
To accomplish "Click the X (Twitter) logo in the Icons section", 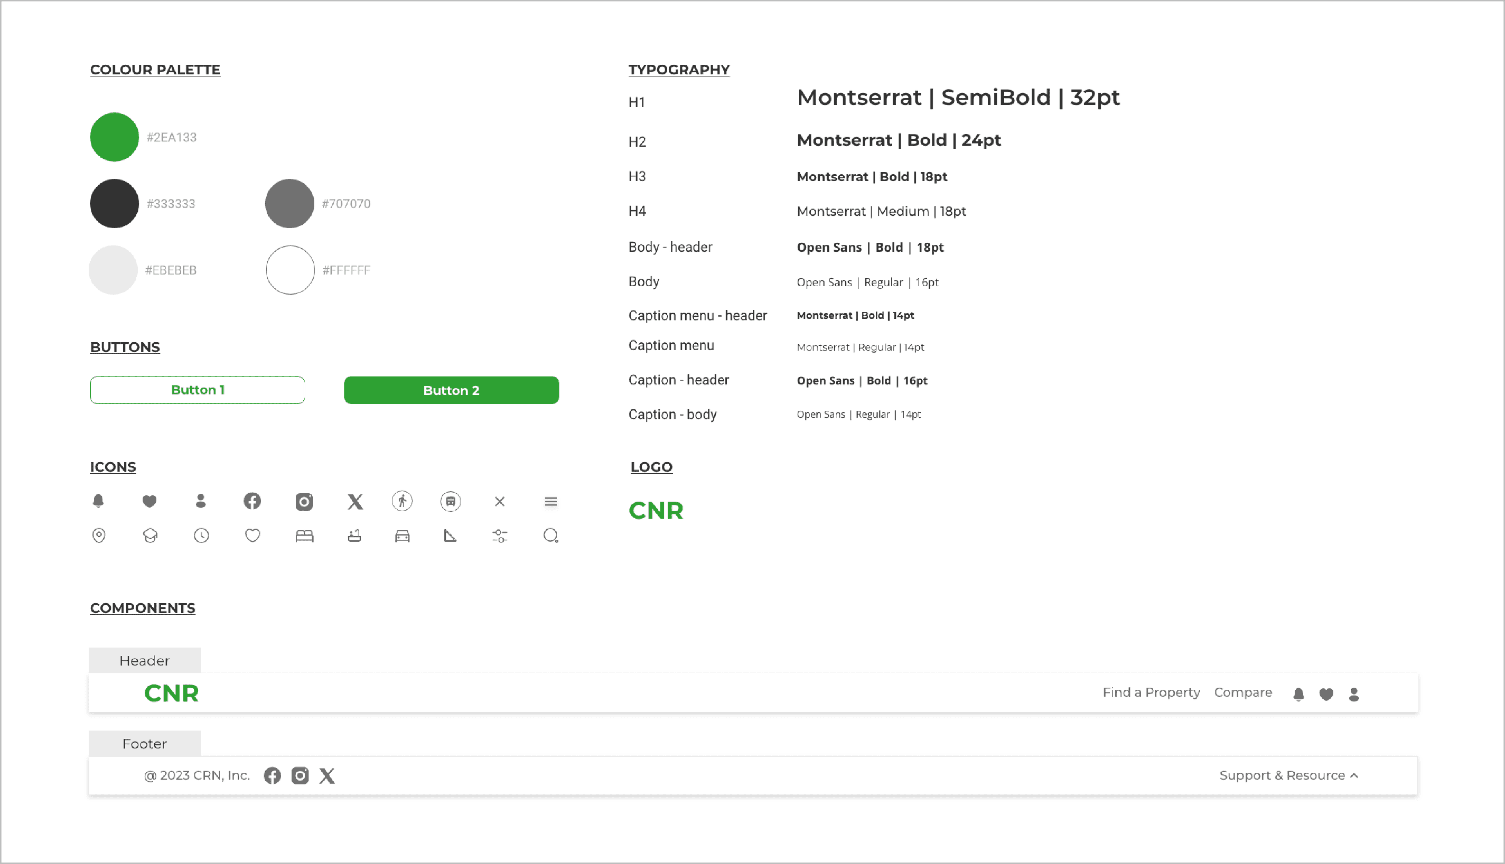I will 355,502.
